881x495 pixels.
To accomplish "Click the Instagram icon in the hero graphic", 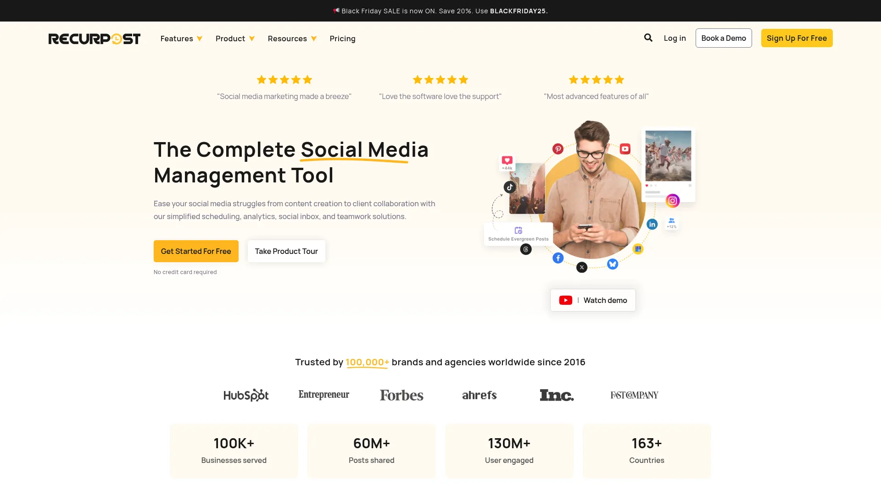I will tap(673, 200).
